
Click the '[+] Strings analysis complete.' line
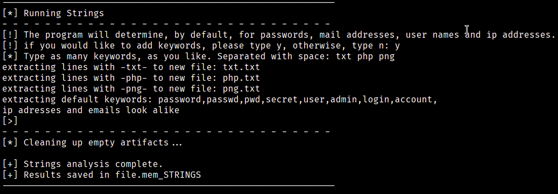pyautogui.click(x=83, y=164)
